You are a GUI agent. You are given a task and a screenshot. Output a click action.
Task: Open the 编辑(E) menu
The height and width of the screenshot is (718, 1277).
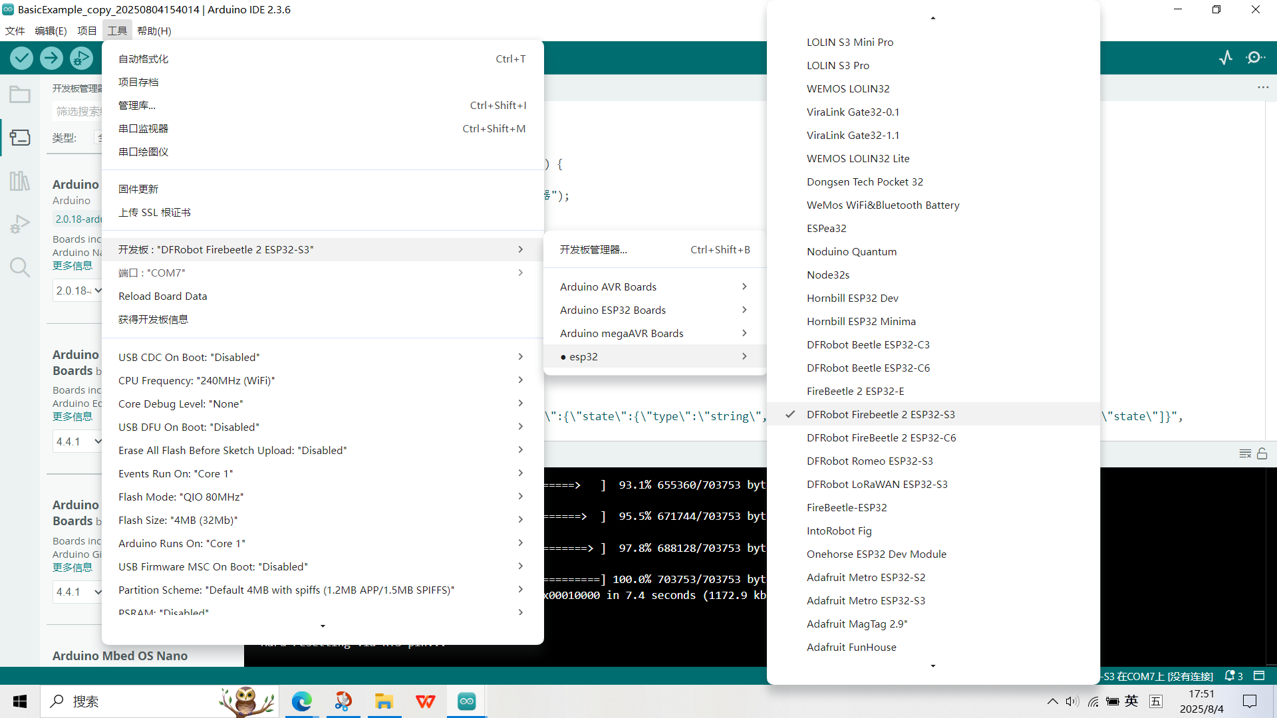(x=51, y=31)
